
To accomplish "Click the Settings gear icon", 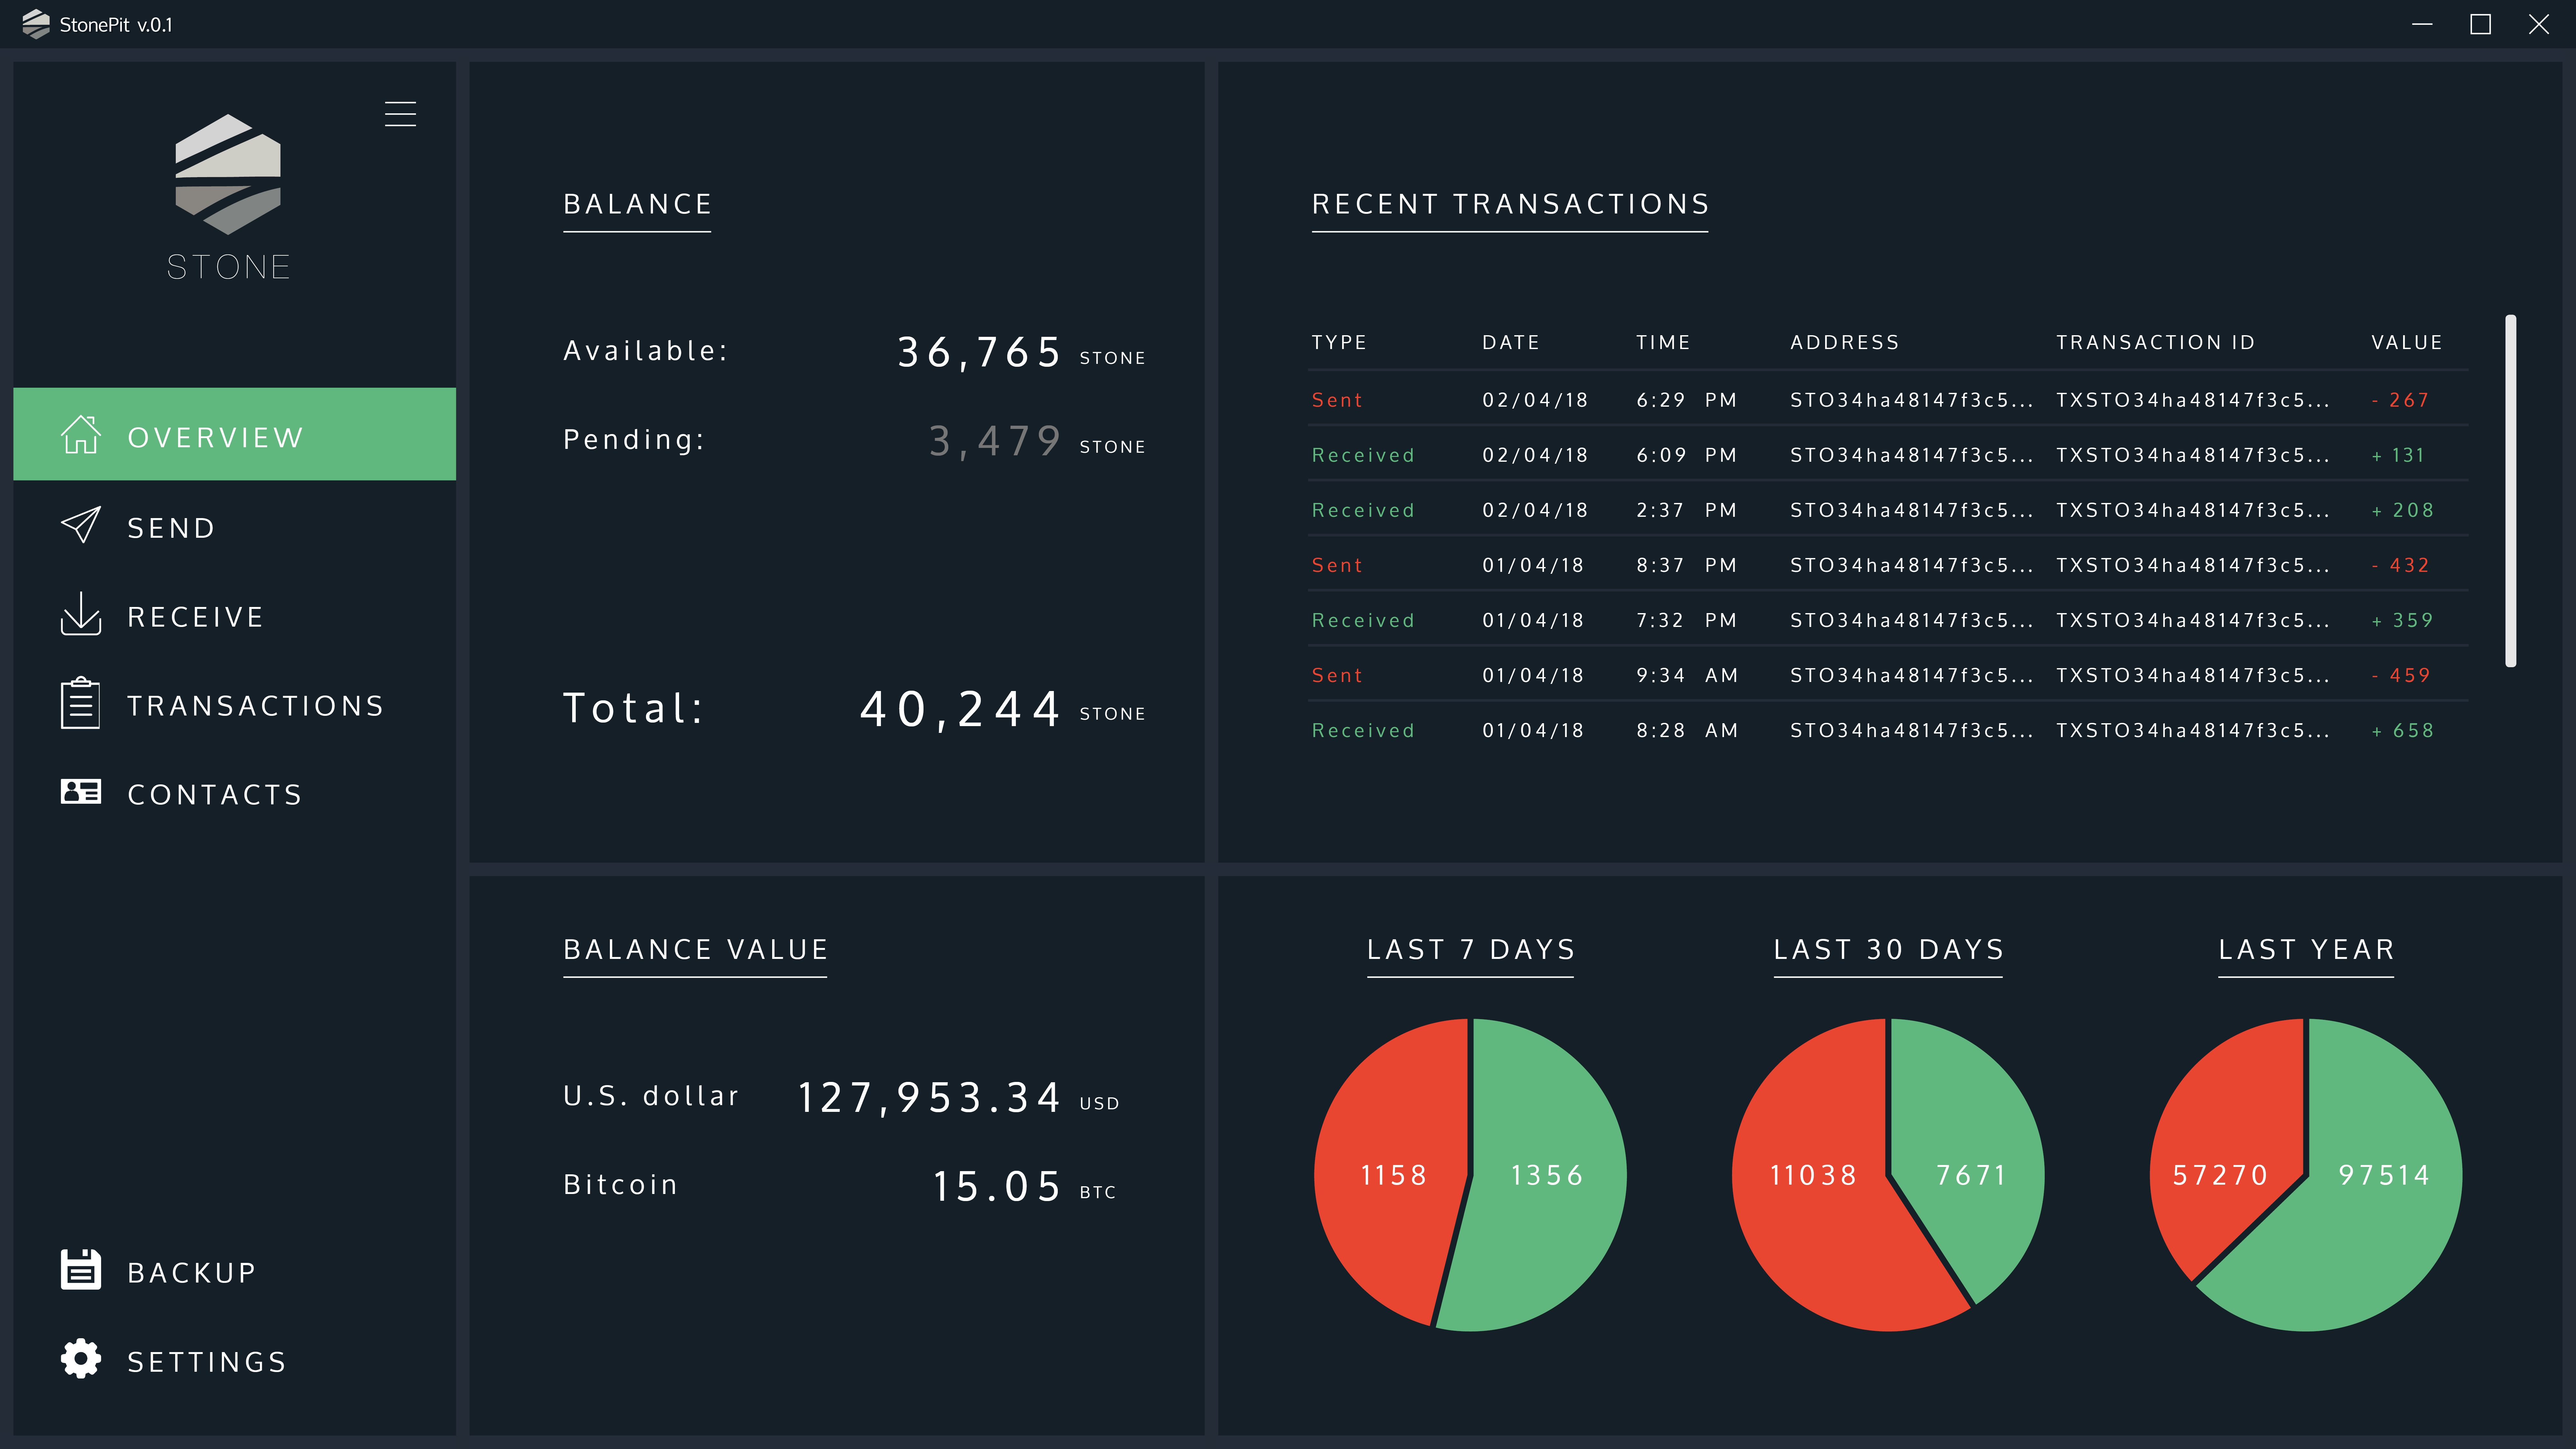I will click(x=81, y=1358).
